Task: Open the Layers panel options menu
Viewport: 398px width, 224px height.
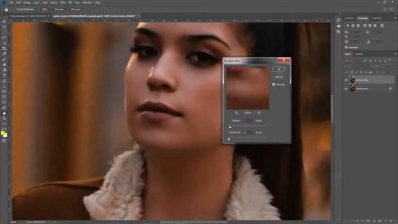Action: (x=395, y=54)
